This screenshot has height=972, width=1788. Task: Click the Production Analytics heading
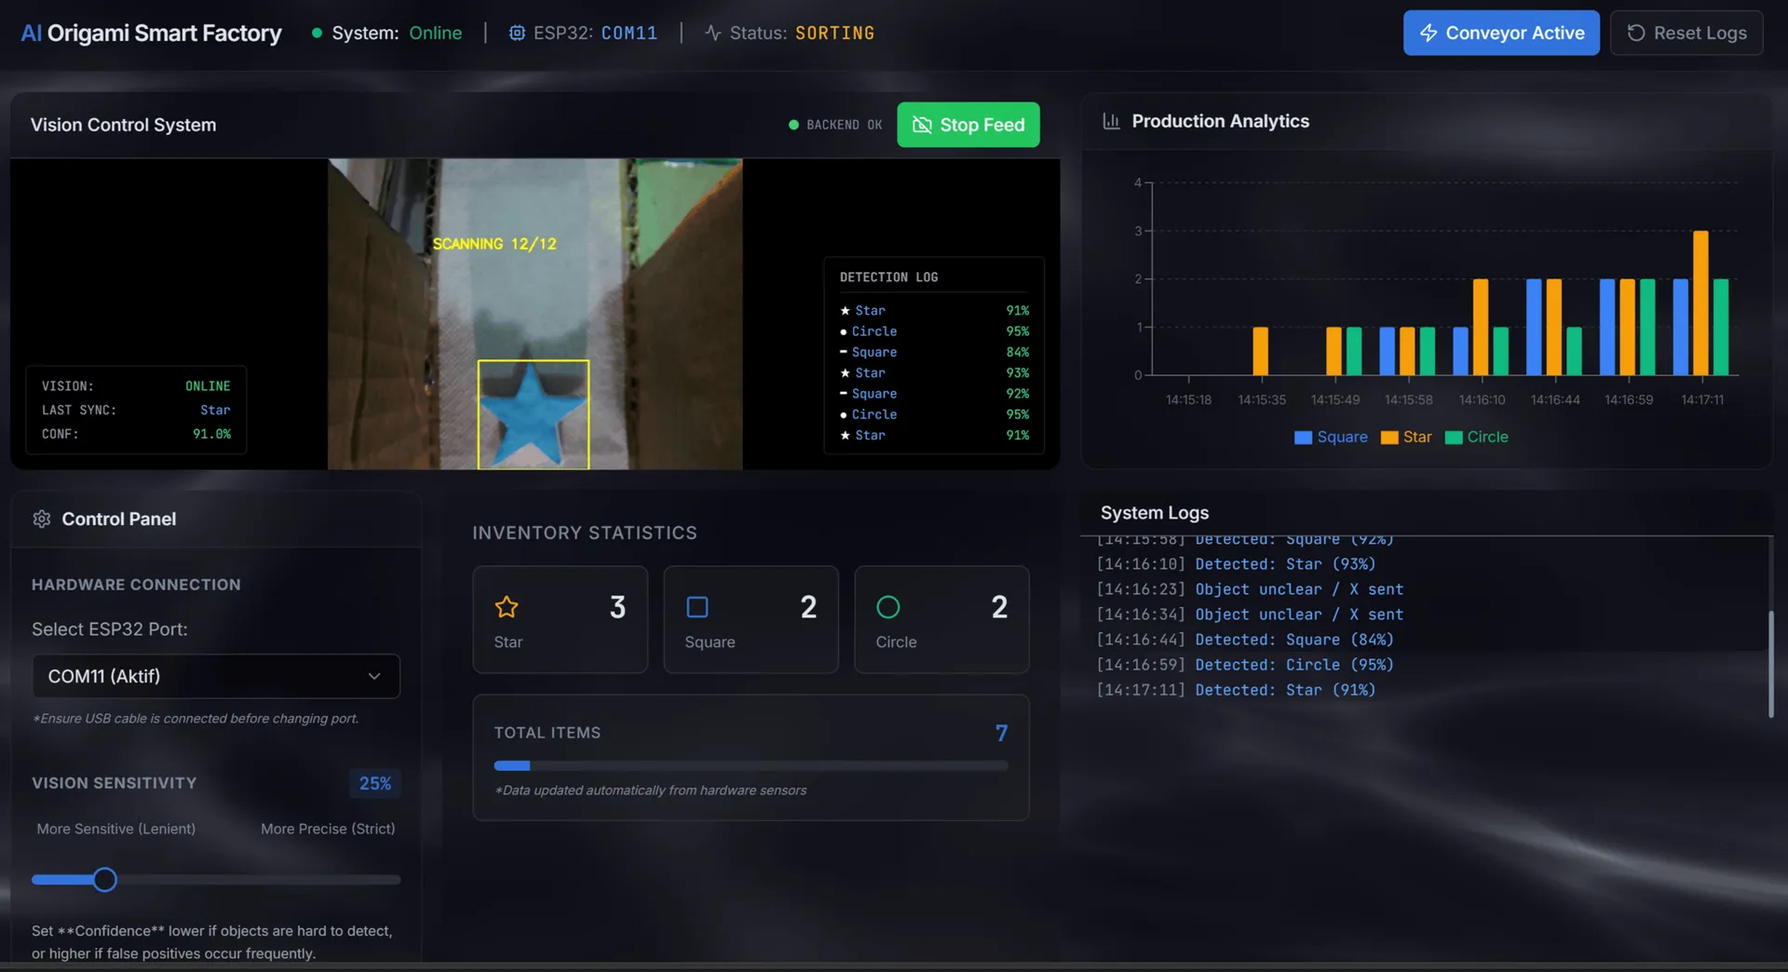click(1220, 121)
